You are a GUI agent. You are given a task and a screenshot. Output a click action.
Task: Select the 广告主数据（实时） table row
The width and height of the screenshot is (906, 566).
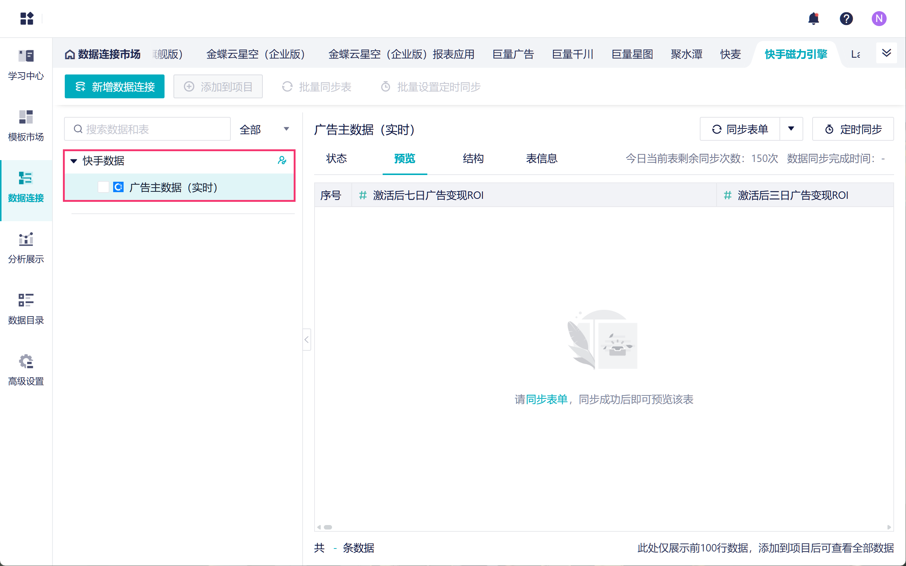click(180, 187)
